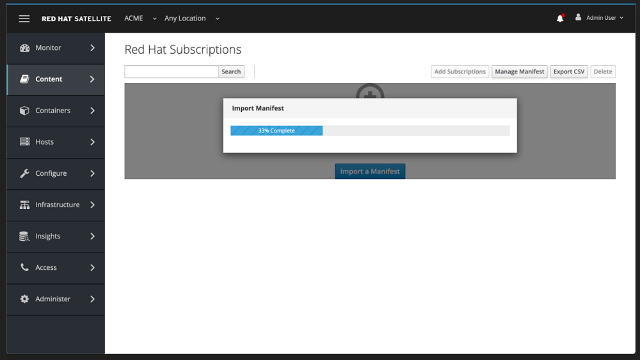Click the hamburger menu icon

pyautogui.click(x=24, y=19)
